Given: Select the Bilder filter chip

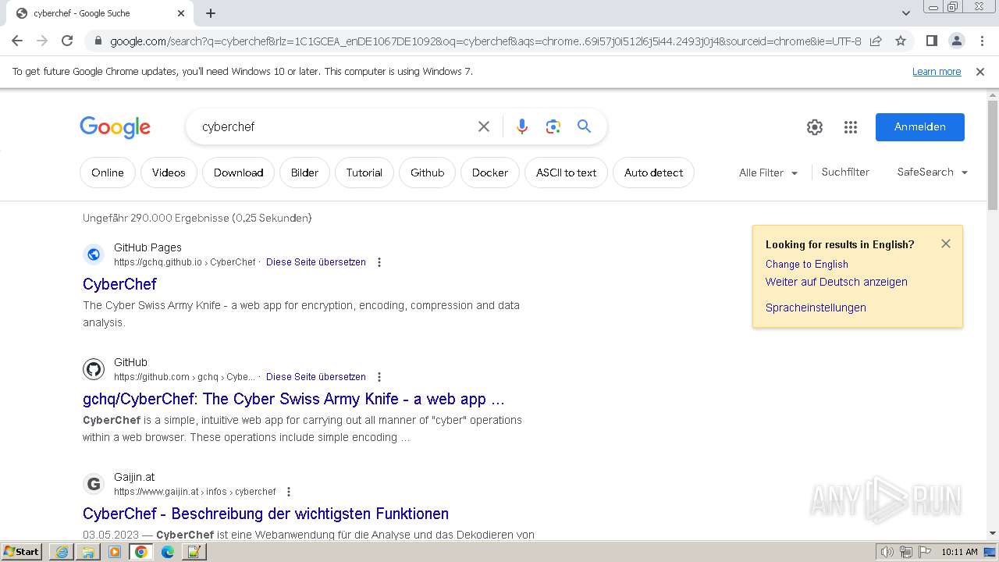Looking at the screenshot, I should tap(304, 173).
